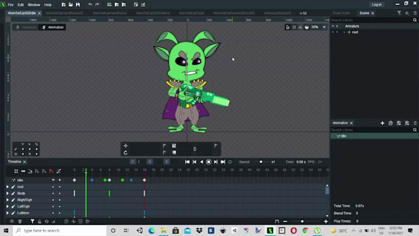The width and height of the screenshot is (419, 236).
Task: Toggle visibility dot for Body layer
Action: pyautogui.click(x=53, y=193)
